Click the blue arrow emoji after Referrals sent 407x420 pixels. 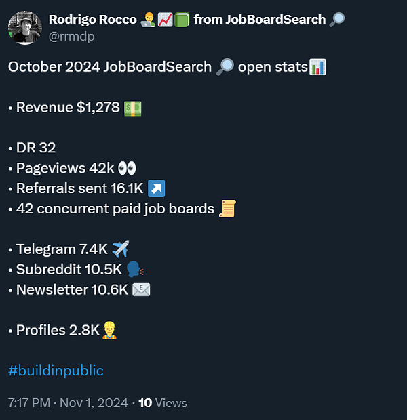click(157, 188)
